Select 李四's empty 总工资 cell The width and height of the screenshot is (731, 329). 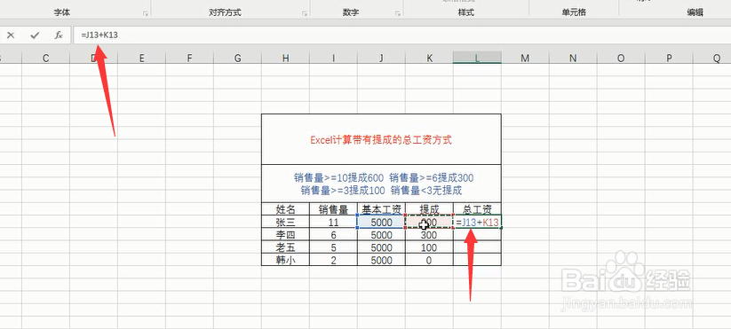[477, 234]
